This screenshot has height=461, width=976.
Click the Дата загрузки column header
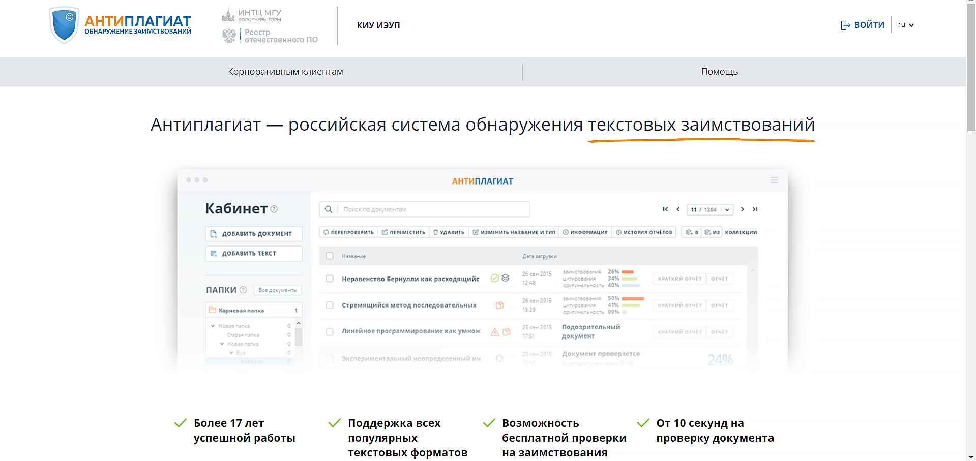tap(539, 256)
